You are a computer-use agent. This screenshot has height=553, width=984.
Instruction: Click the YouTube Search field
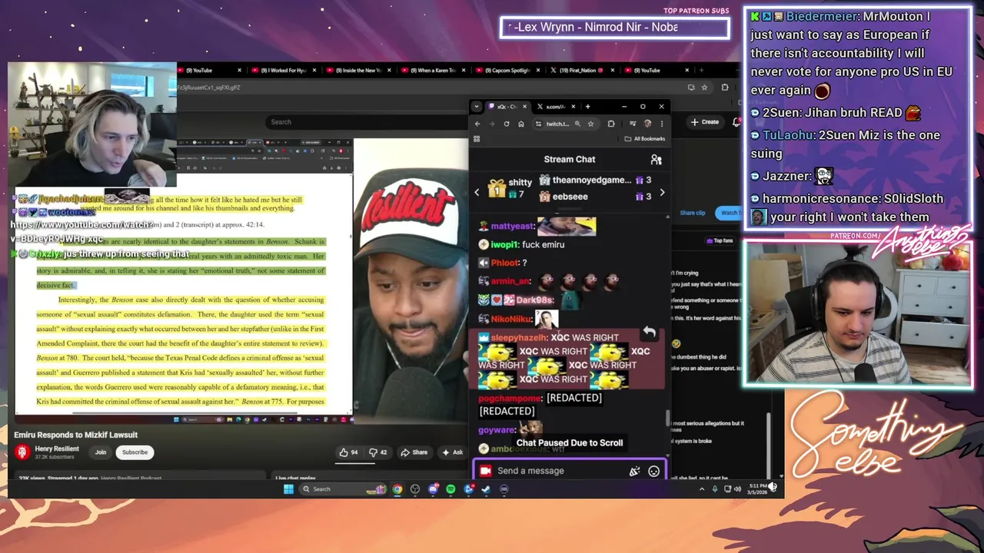367,122
